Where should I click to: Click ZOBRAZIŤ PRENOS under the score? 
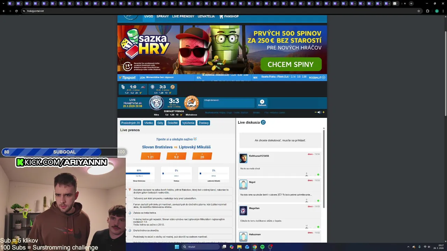point(174,111)
